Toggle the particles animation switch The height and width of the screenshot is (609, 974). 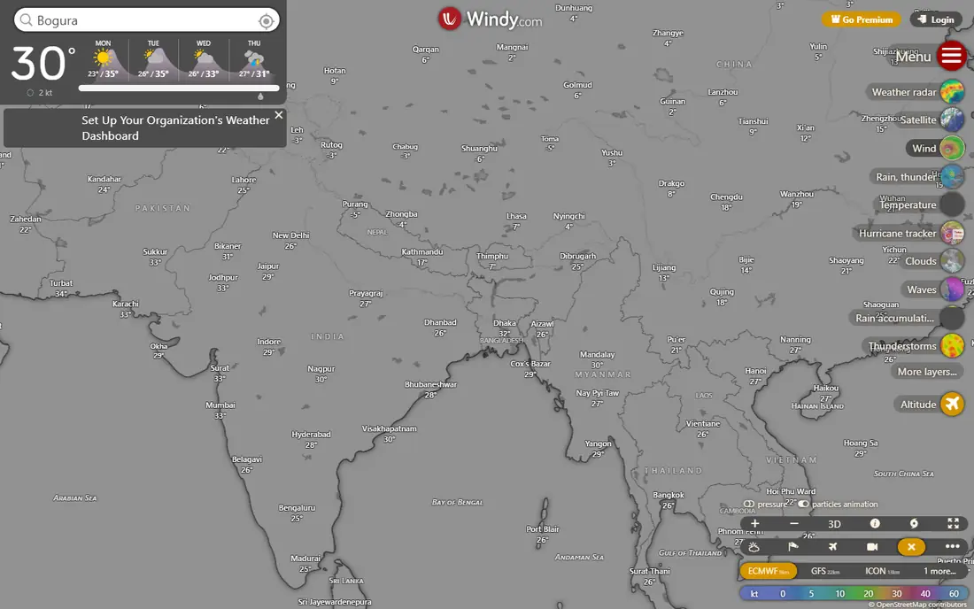(x=803, y=504)
